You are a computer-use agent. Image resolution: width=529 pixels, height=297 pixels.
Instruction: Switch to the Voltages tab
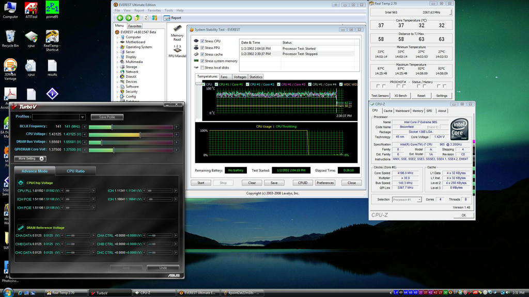pos(240,77)
